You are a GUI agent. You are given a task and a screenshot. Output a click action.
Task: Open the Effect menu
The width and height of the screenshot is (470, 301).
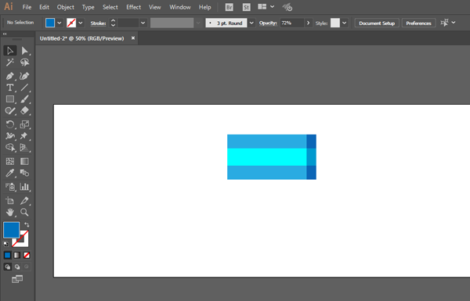(133, 7)
